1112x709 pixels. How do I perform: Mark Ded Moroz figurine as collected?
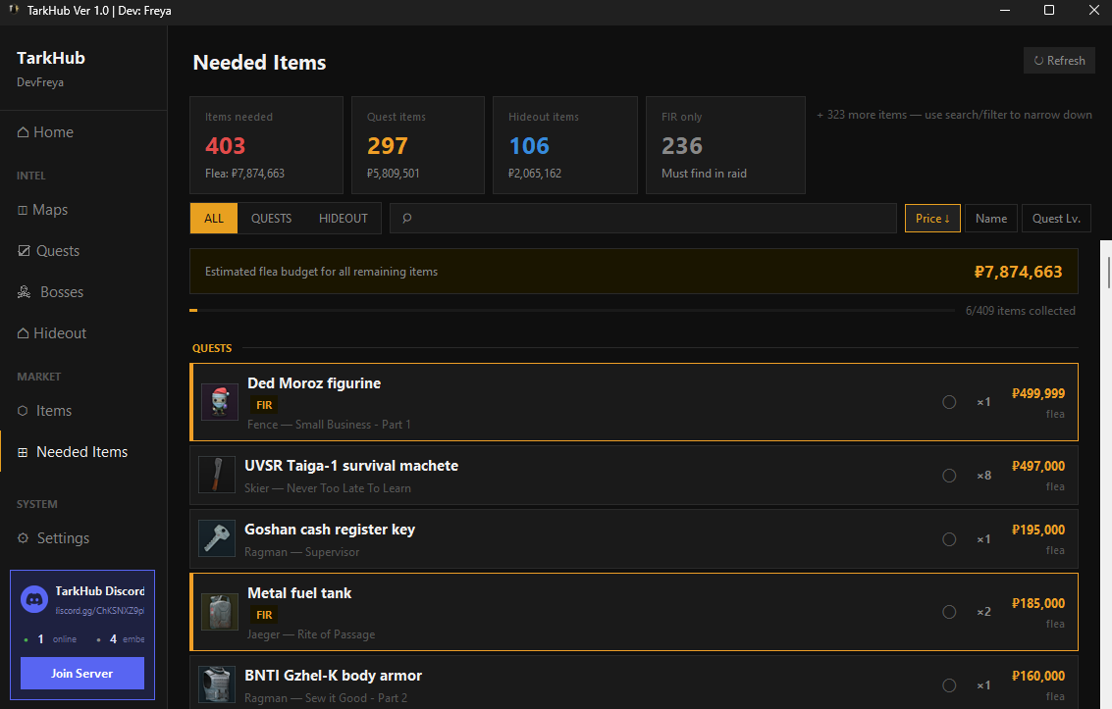(x=949, y=402)
